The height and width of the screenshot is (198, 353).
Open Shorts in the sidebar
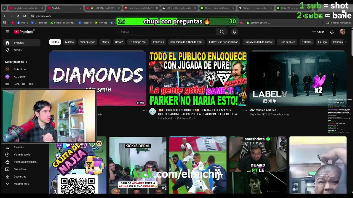pos(22,50)
